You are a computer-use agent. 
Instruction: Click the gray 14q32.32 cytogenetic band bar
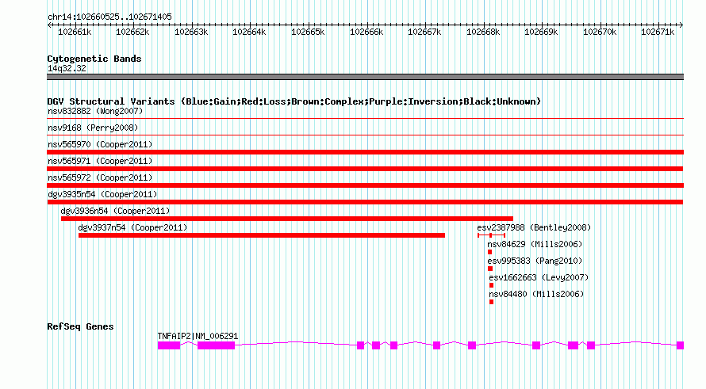(x=365, y=77)
